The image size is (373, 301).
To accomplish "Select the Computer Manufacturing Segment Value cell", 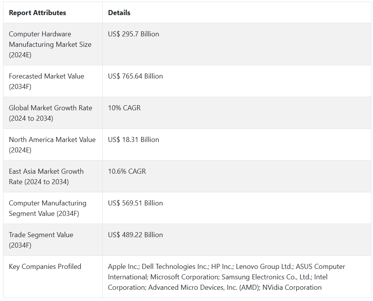I will tap(53, 208).
